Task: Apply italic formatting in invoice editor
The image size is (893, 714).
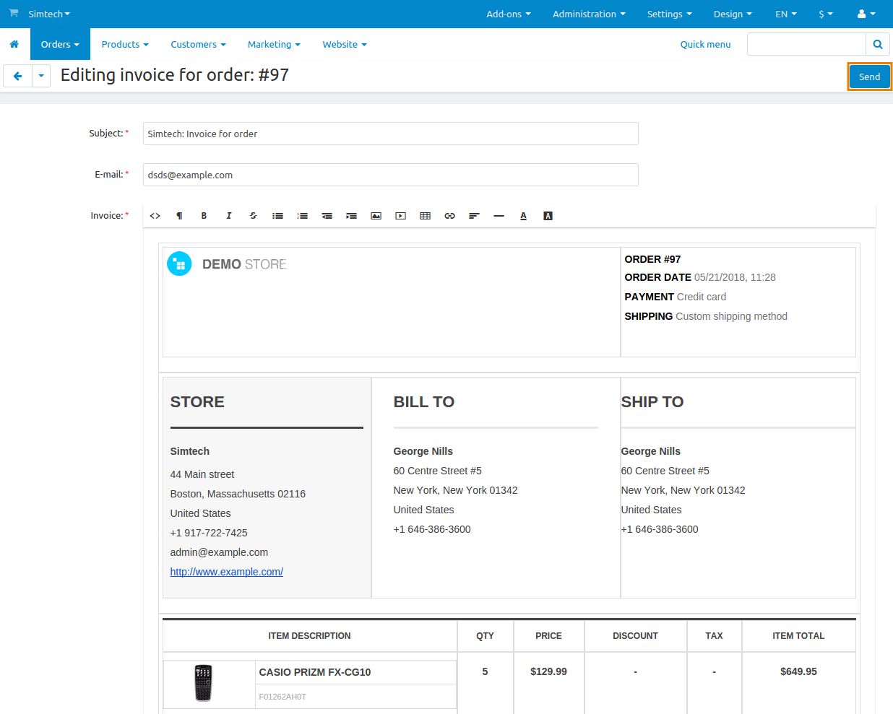Action: 229,216
